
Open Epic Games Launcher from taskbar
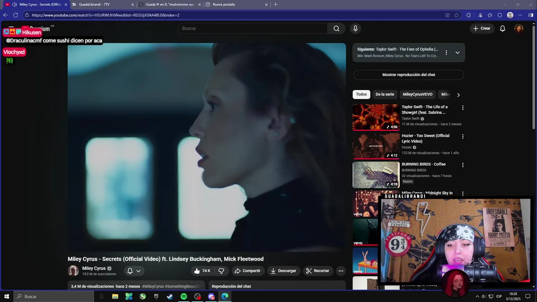point(156,297)
